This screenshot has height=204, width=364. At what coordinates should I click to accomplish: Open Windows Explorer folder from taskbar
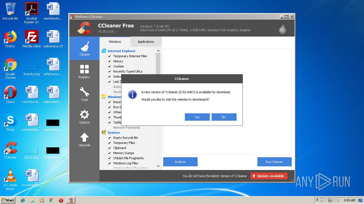[32, 200]
